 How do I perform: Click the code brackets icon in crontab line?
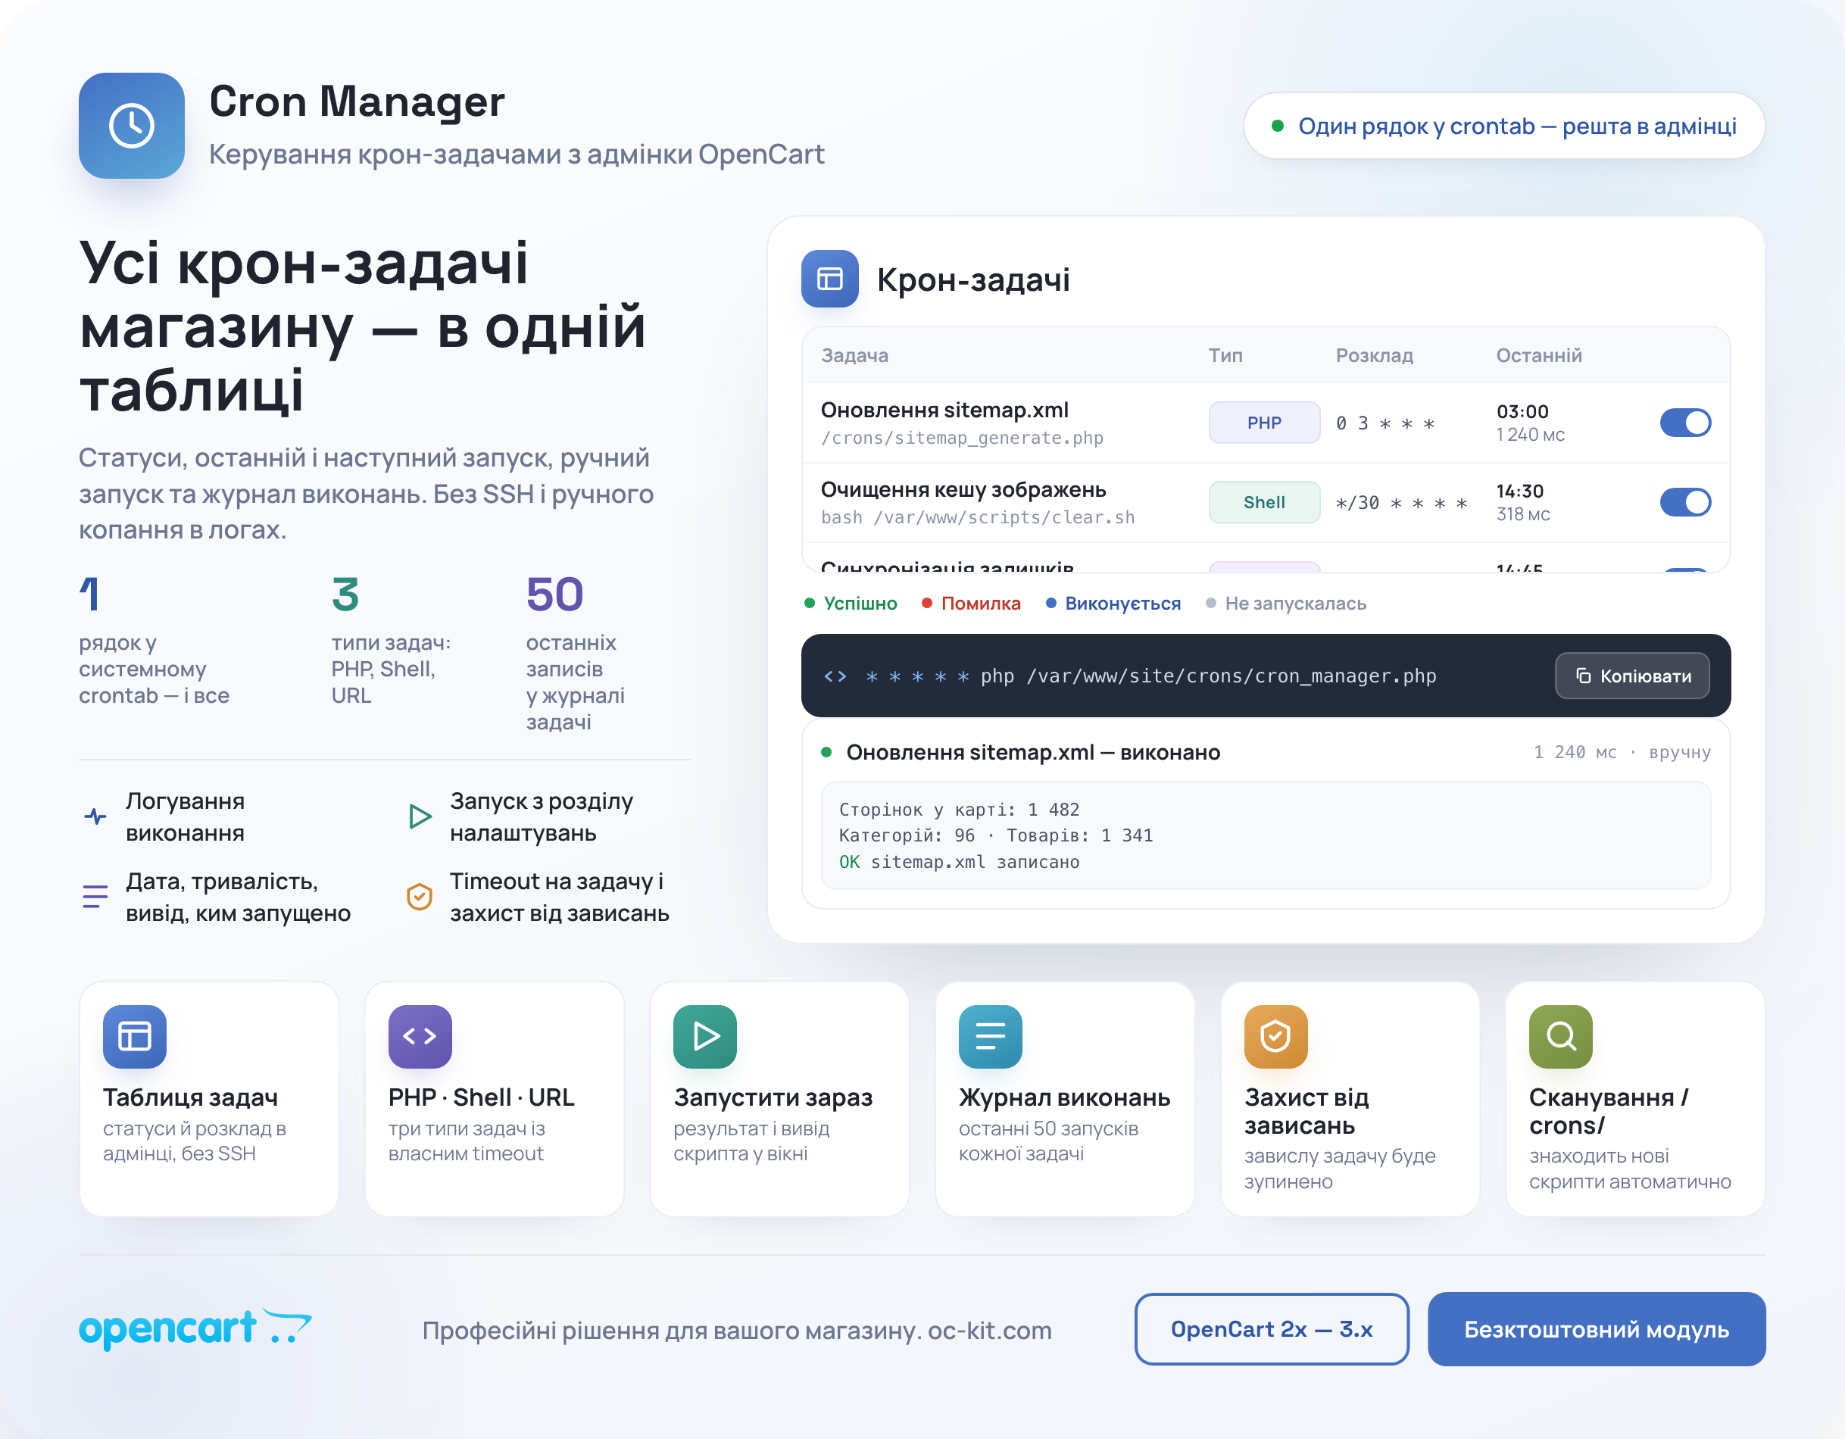click(x=835, y=676)
